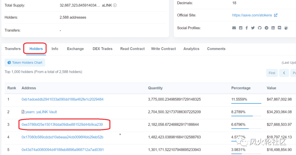The height and width of the screenshot is (155, 296).
Task: Select the value $47,867,002.98
Action: pyautogui.click(x=279, y=99)
